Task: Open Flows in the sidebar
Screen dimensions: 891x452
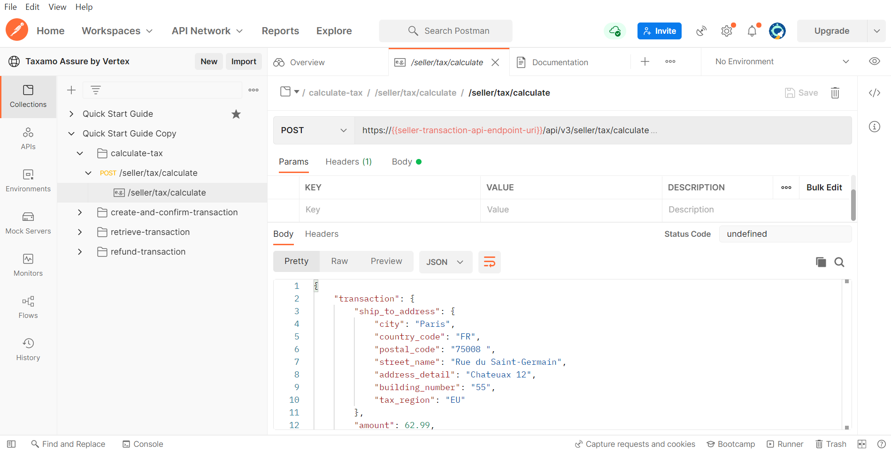Action: click(x=28, y=308)
